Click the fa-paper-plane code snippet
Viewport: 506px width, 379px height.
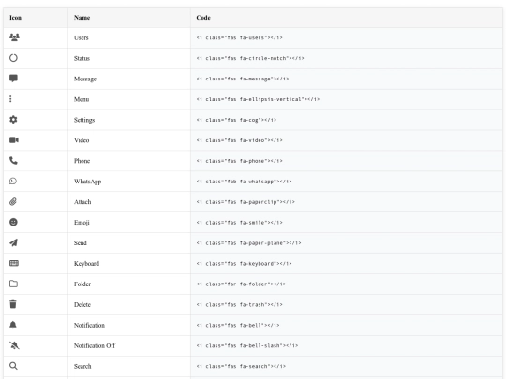tap(248, 243)
